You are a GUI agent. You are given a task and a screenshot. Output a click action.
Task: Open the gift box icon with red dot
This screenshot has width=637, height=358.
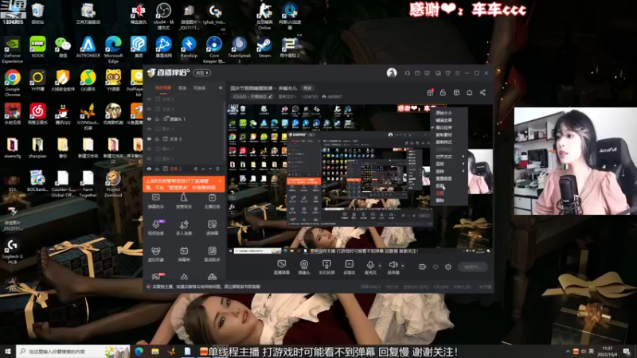click(430, 92)
